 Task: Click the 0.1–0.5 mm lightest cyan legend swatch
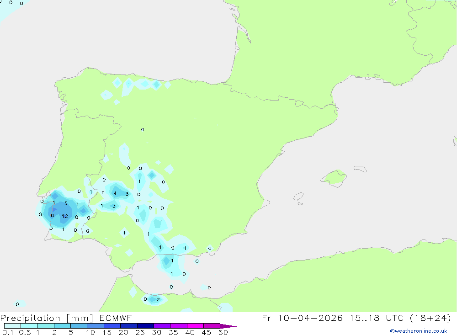(12, 326)
